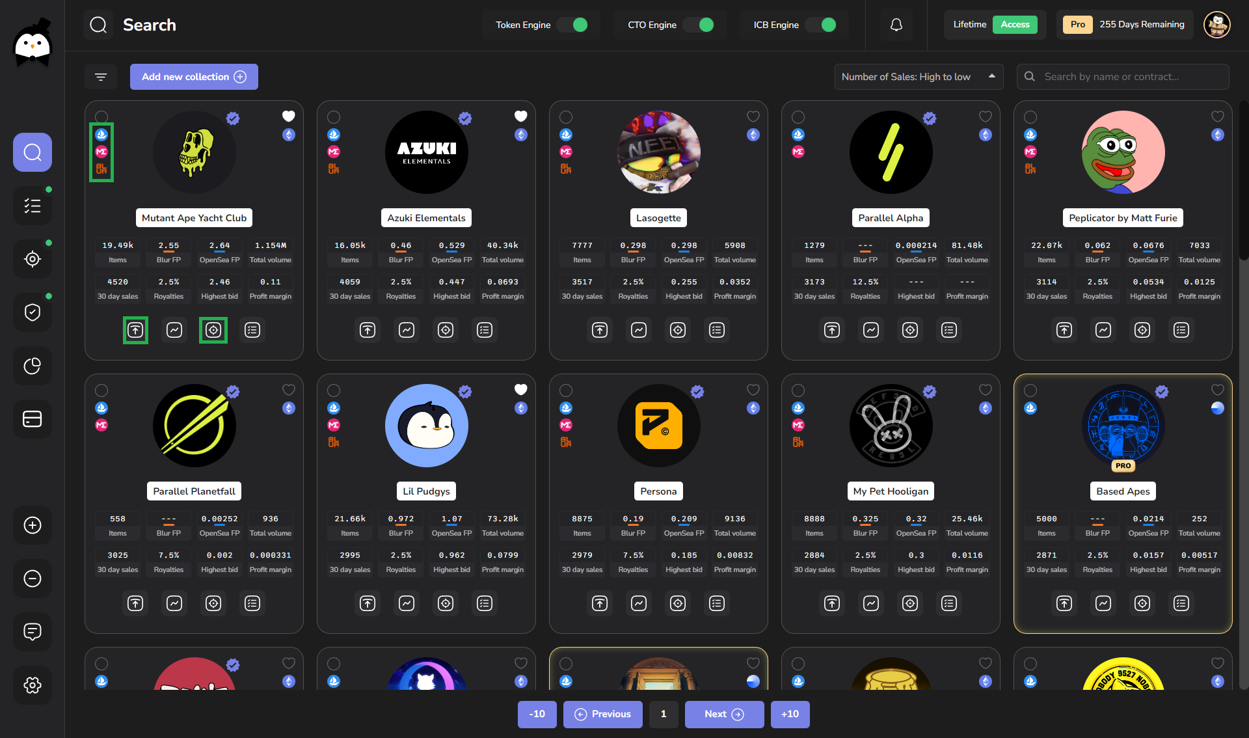Open the list icon on Lil Pudgys

click(485, 603)
